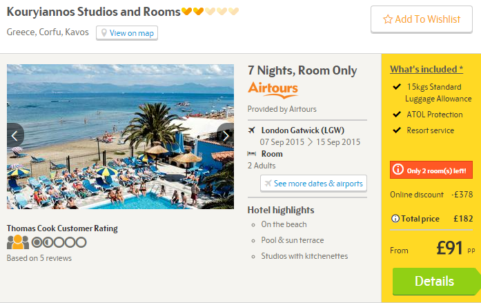Open What's included details link
481x303 pixels.
(426, 69)
